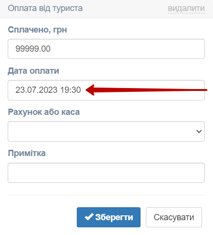Cancel the form via Скасувати button
Image resolution: width=213 pixels, height=235 pixels.
(x=174, y=217)
